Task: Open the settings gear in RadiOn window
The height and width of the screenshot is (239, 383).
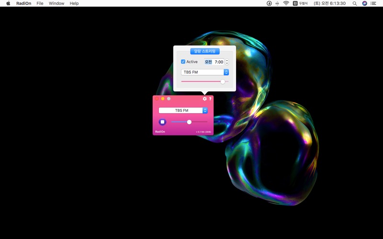Action: [205, 99]
